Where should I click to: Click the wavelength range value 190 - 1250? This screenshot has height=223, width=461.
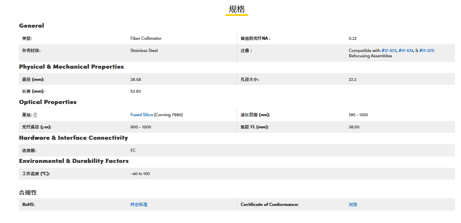[358, 115]
